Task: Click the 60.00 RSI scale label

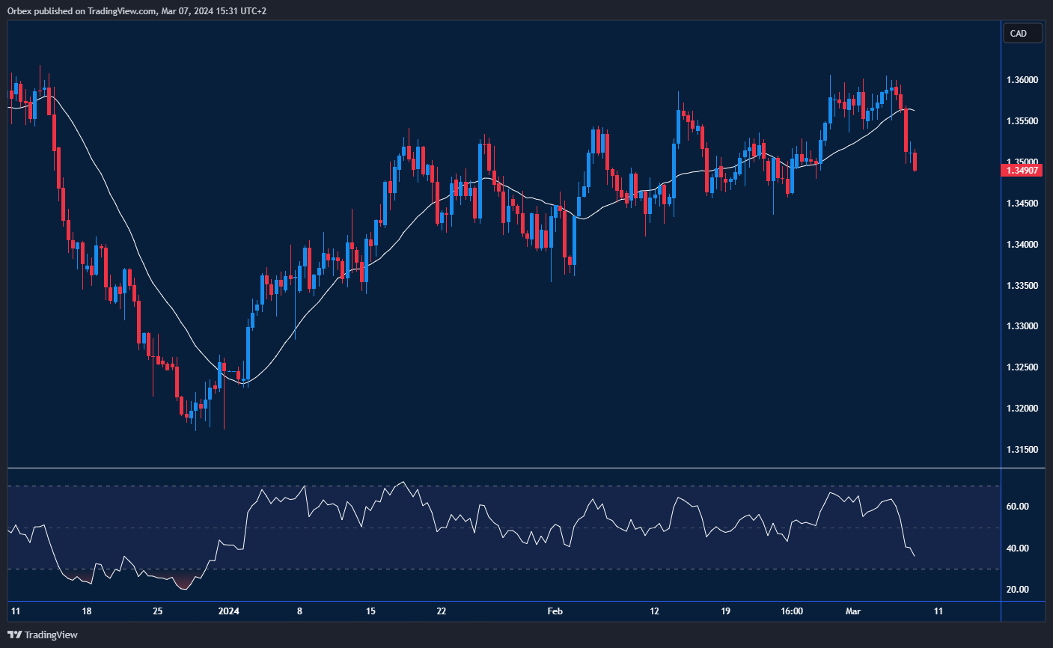Action: click(x=1017, y=507)
